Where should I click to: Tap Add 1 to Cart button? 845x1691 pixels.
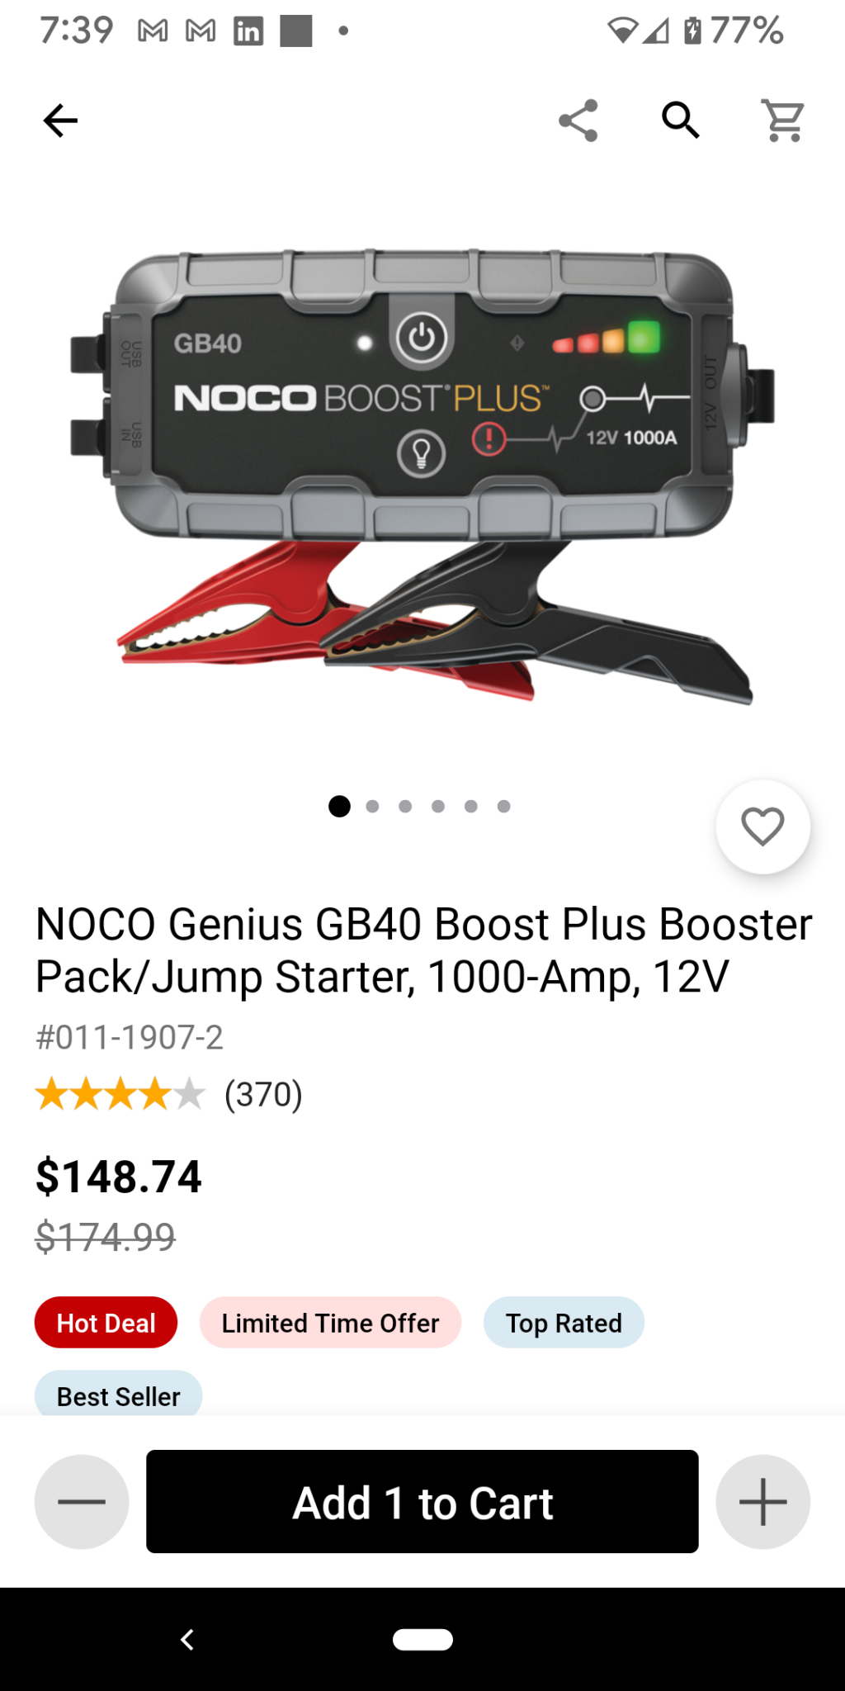[x=422, y=1501]
